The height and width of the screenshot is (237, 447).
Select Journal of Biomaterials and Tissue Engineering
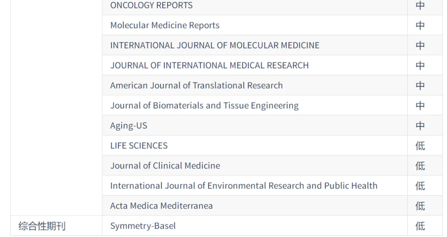[204, 106]
